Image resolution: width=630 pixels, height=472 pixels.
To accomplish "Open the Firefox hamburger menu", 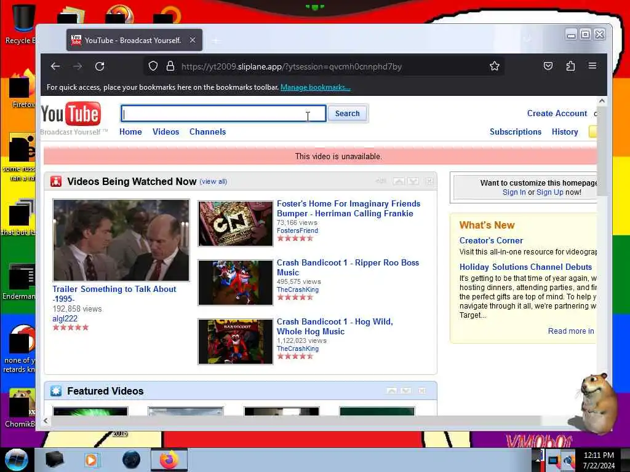I will point(592,65).
